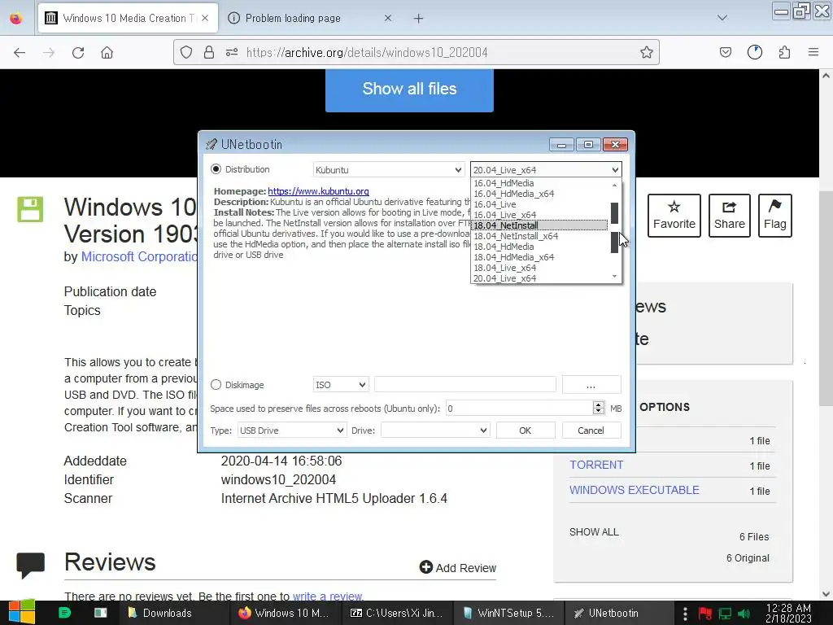
Task: Switch to the WinNTSetup taskbar window
Action: point(508,613)
